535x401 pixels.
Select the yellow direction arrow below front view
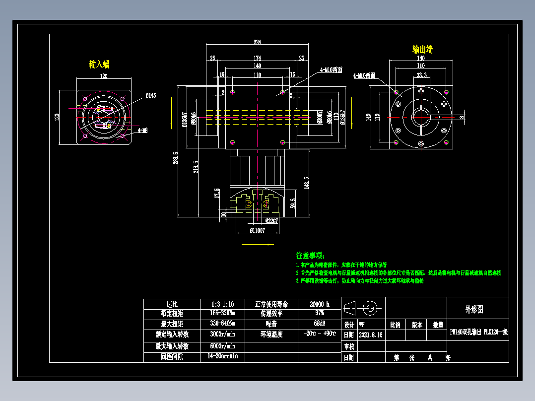pos(257,244)
